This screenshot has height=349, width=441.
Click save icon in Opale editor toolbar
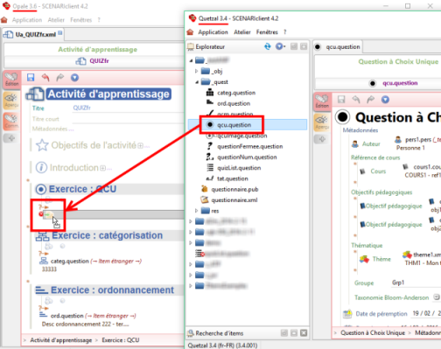point(31,77)
